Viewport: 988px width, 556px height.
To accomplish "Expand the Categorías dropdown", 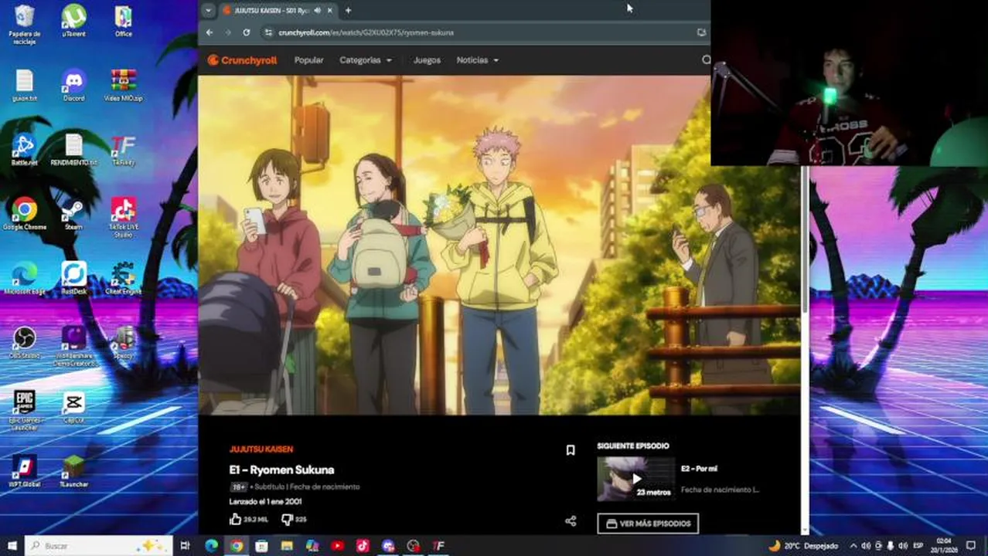I will pyautogui.click(x=366, y=60).
